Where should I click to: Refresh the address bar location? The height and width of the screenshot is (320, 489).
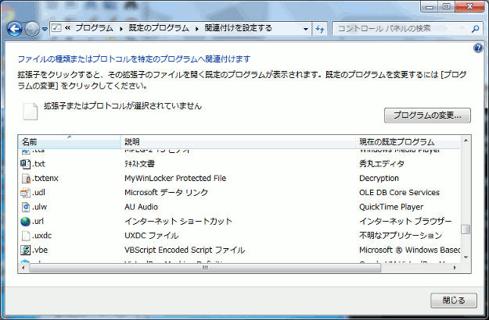(x=319, y=29)
